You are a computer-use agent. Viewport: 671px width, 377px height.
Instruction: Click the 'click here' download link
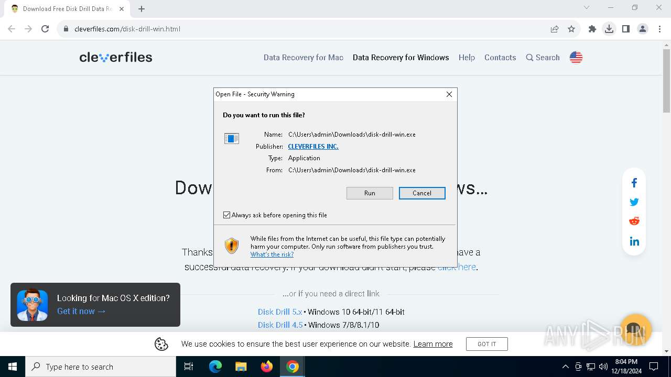point(457,267)
